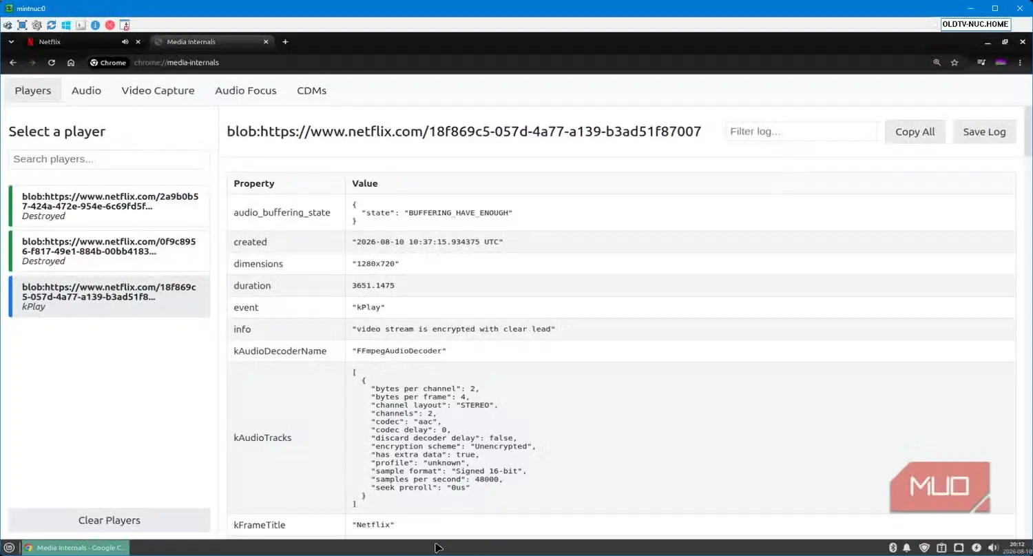Click the Search players input field
The height and width of the screenshot is (556, 1033).
(109, 159)
